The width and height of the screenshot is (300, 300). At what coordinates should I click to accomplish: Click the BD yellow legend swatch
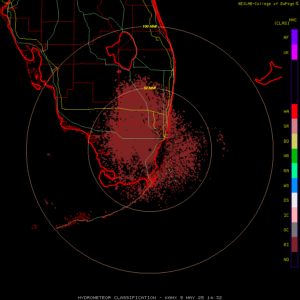point(294,141)
